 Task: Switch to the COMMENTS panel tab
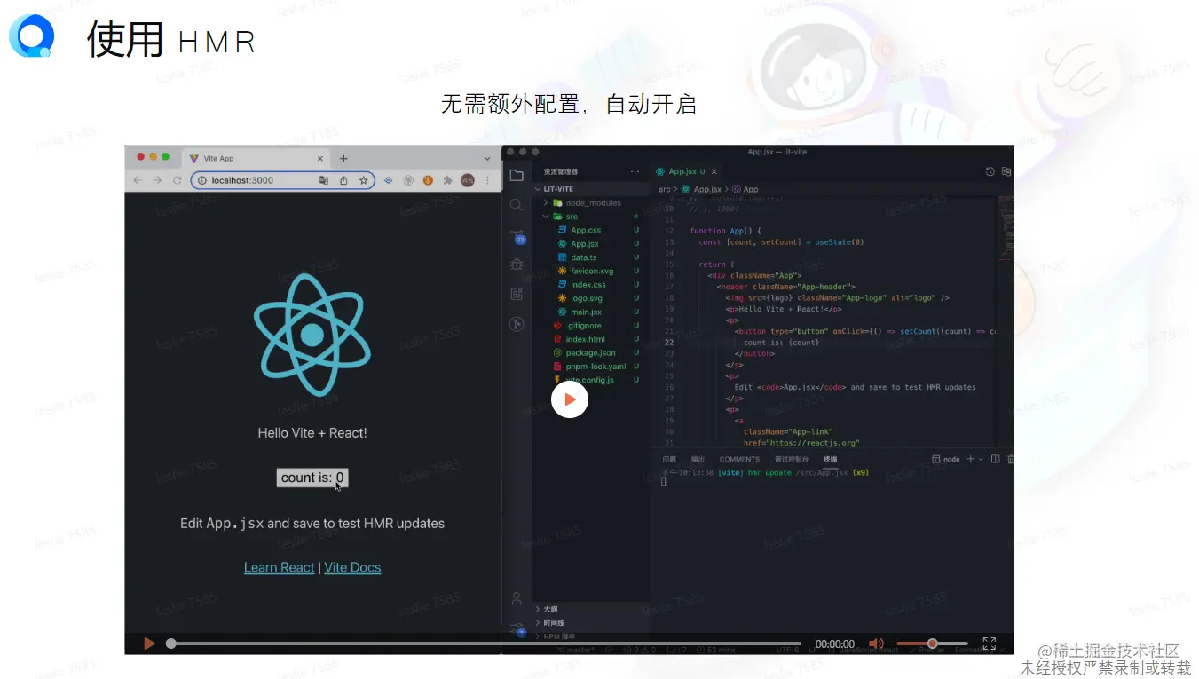pyautogui.click(x=739, y=459)
